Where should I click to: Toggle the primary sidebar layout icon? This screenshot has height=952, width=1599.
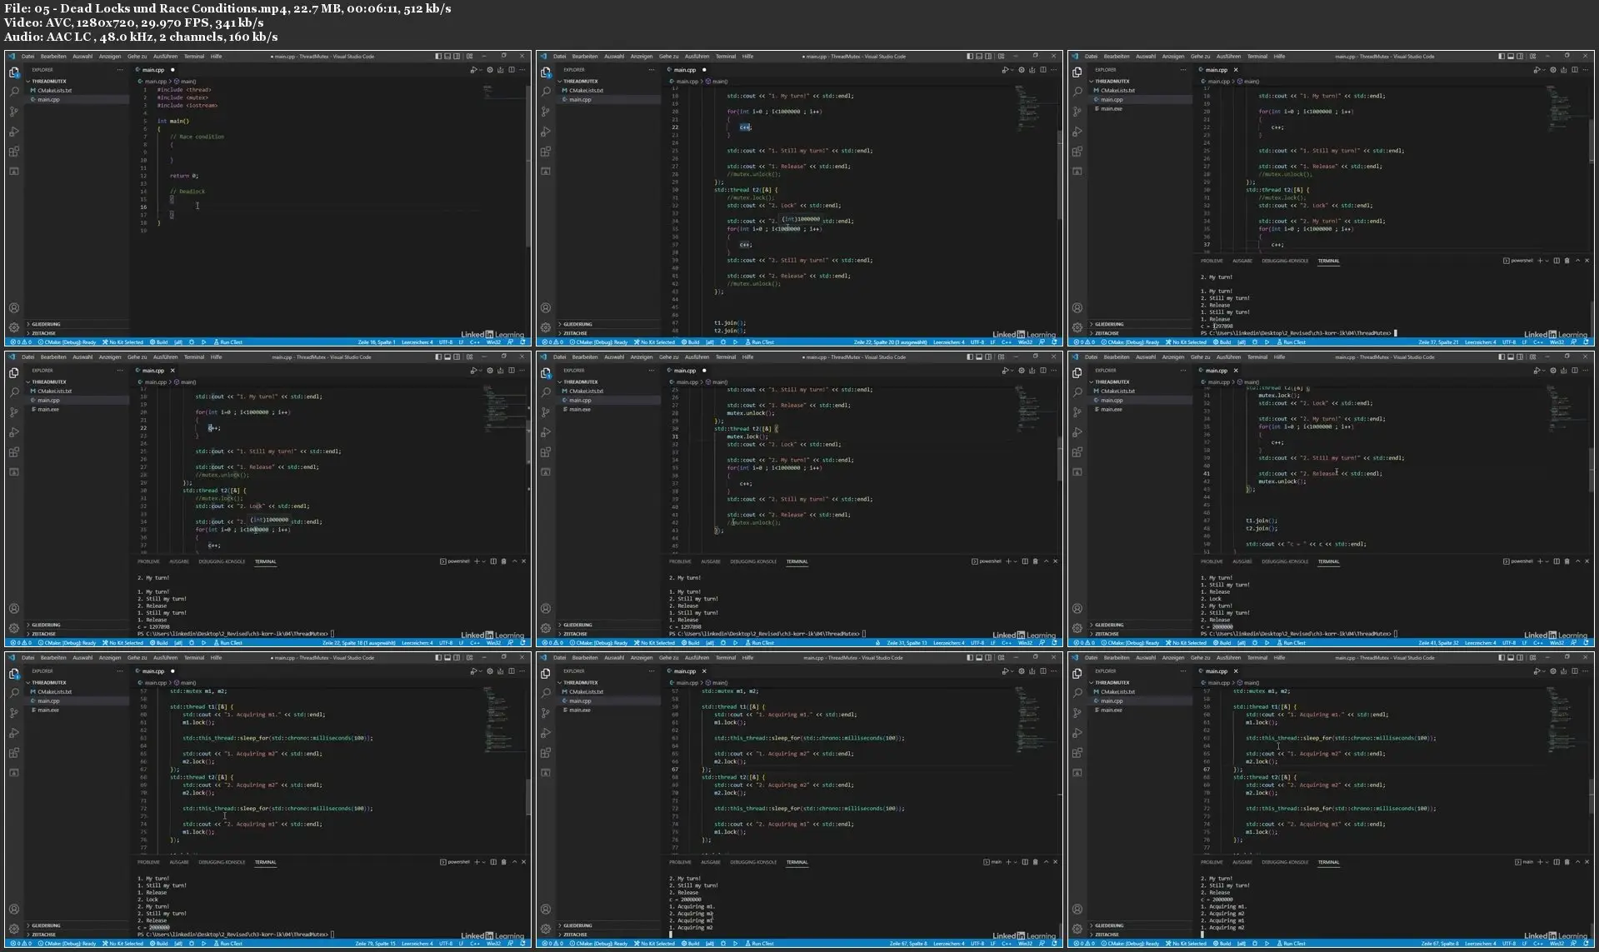click(x=437, y=56)
